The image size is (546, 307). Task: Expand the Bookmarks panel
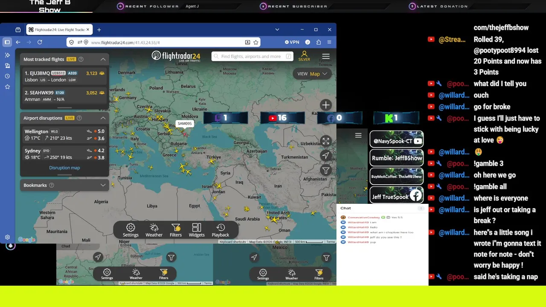(103, 185)
